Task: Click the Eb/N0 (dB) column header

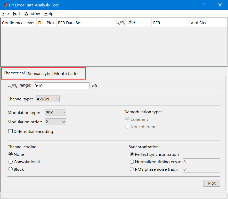Action: point(133,23)
